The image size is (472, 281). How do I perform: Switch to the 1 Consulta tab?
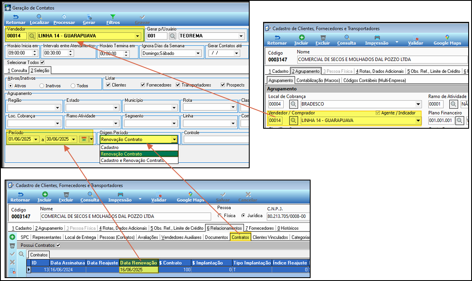[x=18, y=71]
